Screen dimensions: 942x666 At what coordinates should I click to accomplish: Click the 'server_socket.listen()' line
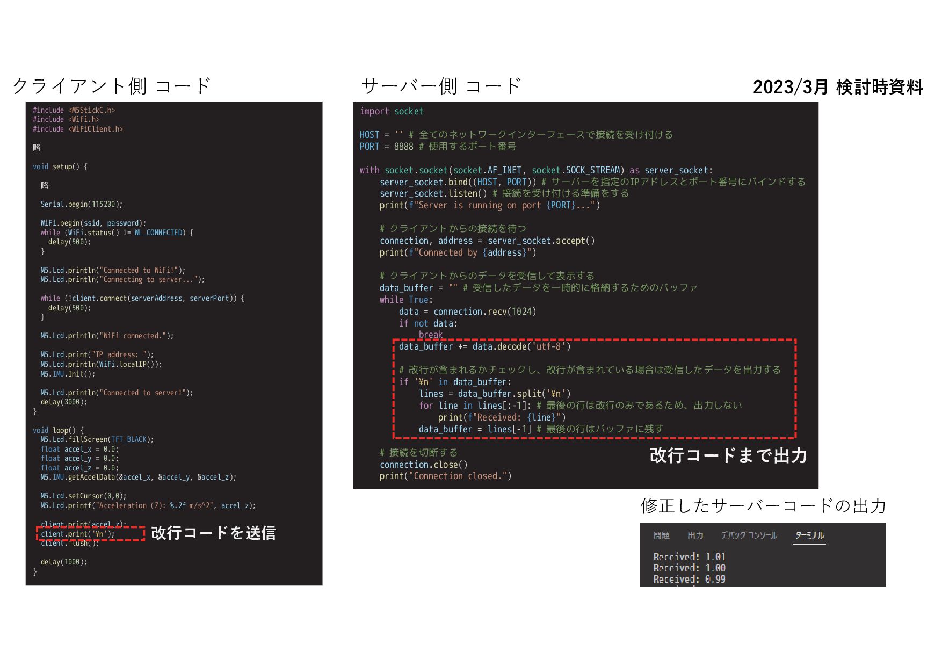point(504,193)
